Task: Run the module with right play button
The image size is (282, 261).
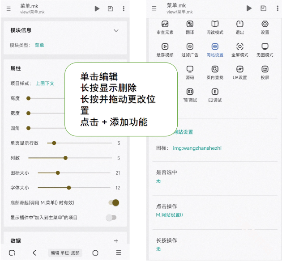Action: click(x=249, y=8)
